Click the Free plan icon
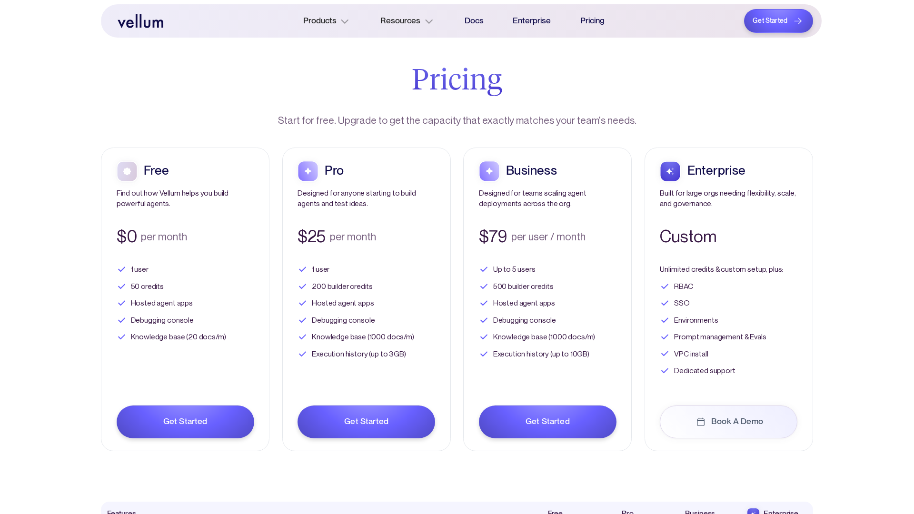Screen dimensions: 914x514 pyautogui.click(x=127, y=171)
